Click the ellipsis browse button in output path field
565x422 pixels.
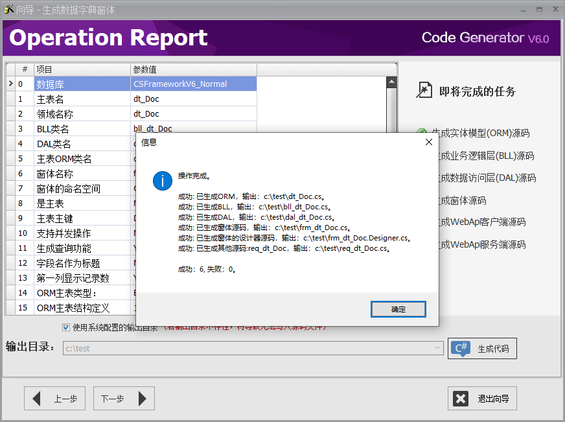(x=437, y=348)
